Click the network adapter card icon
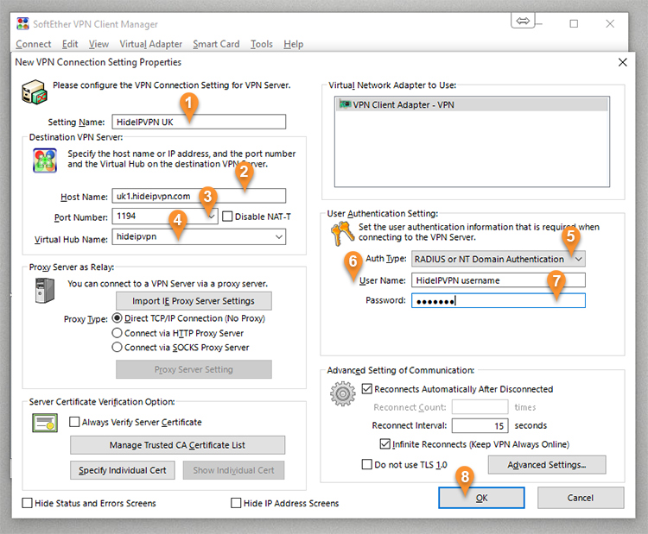The height and width of the screenshot is (534, 648). pos(345,104)
